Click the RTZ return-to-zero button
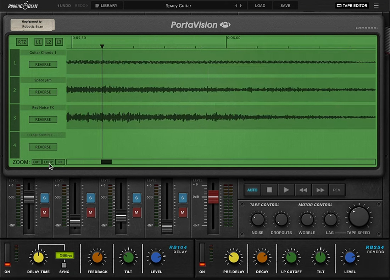Viewport: 390px width, 280px height. click(22, 42)
